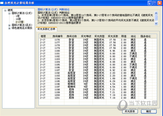Expand the 国标计算法(逐点) tree node
Viewport: 163px width, 116px height.
(x=9, y=25)
